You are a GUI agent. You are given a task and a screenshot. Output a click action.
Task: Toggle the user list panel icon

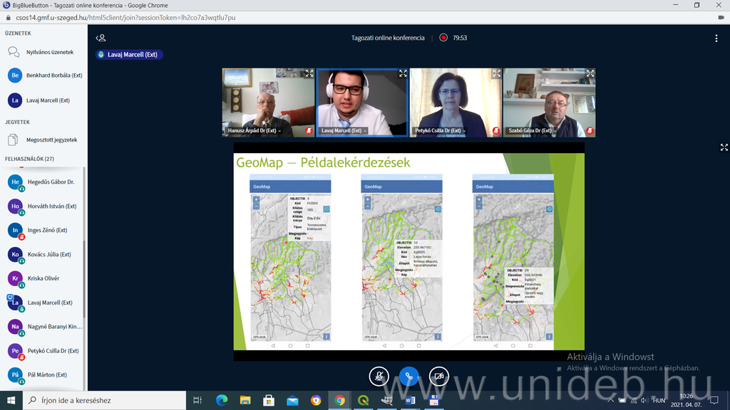101,38
